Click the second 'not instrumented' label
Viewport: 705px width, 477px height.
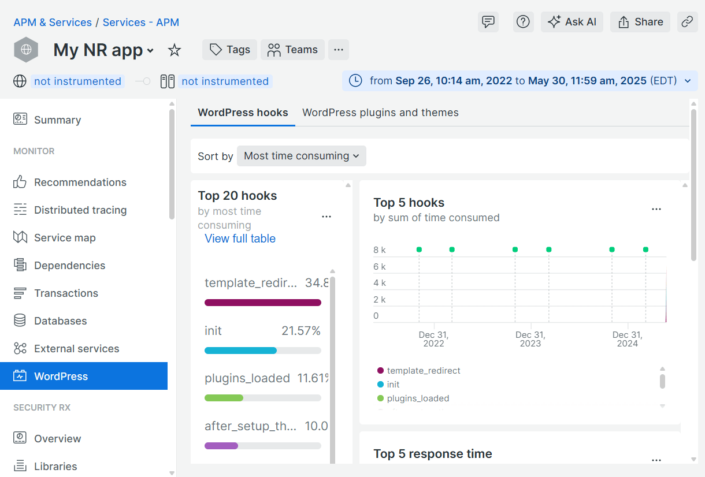click(x=225, y=81)
